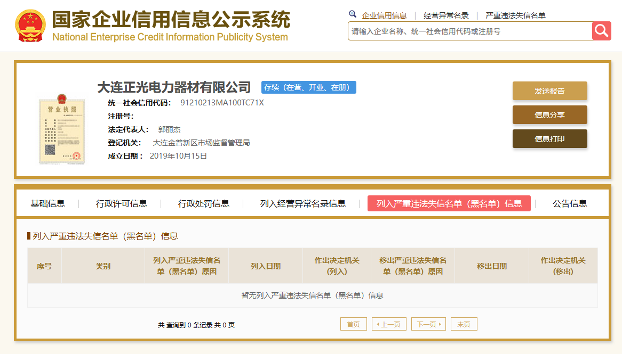Click the national emblem logo
Screen dimensions: 622x354
(x=30, y=26)
